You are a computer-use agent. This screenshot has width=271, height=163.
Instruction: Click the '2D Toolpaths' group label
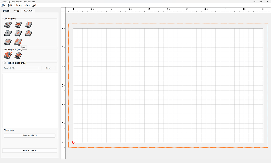[10, 19]
